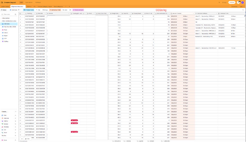Click the Find a view search field

pos(8,14)
